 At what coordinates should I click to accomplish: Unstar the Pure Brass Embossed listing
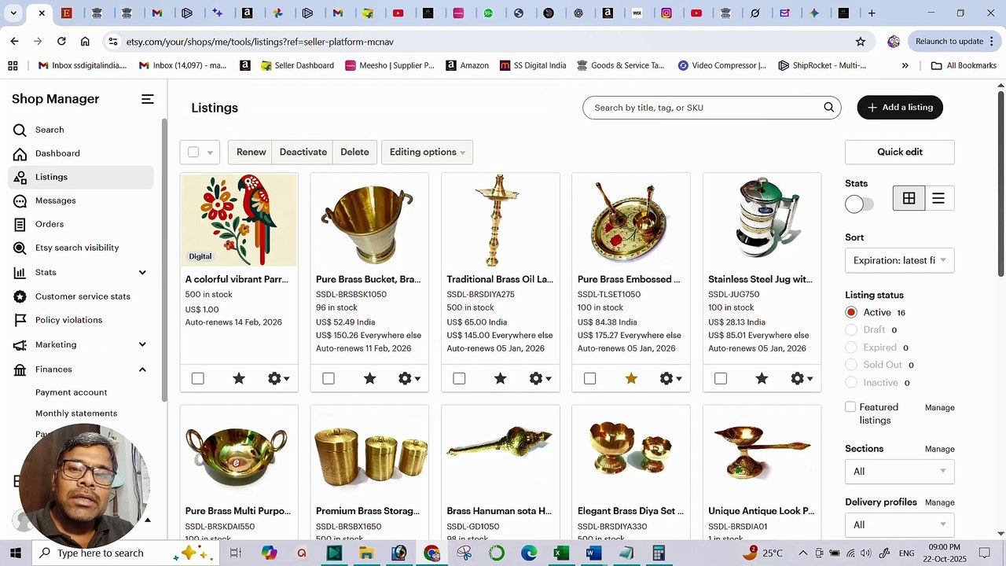tap(631, 379)
